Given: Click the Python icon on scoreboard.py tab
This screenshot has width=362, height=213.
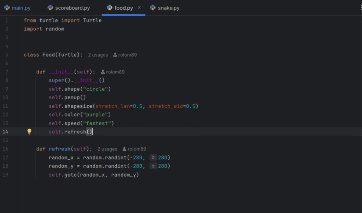Looking at the screenshot, I should point(50,8).
